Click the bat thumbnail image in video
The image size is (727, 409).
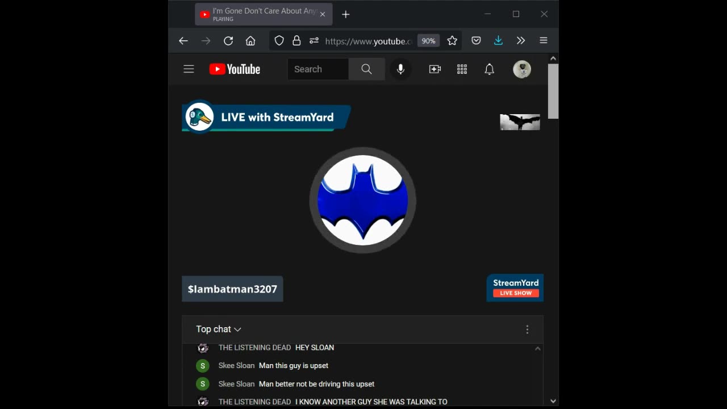(520, 122)
